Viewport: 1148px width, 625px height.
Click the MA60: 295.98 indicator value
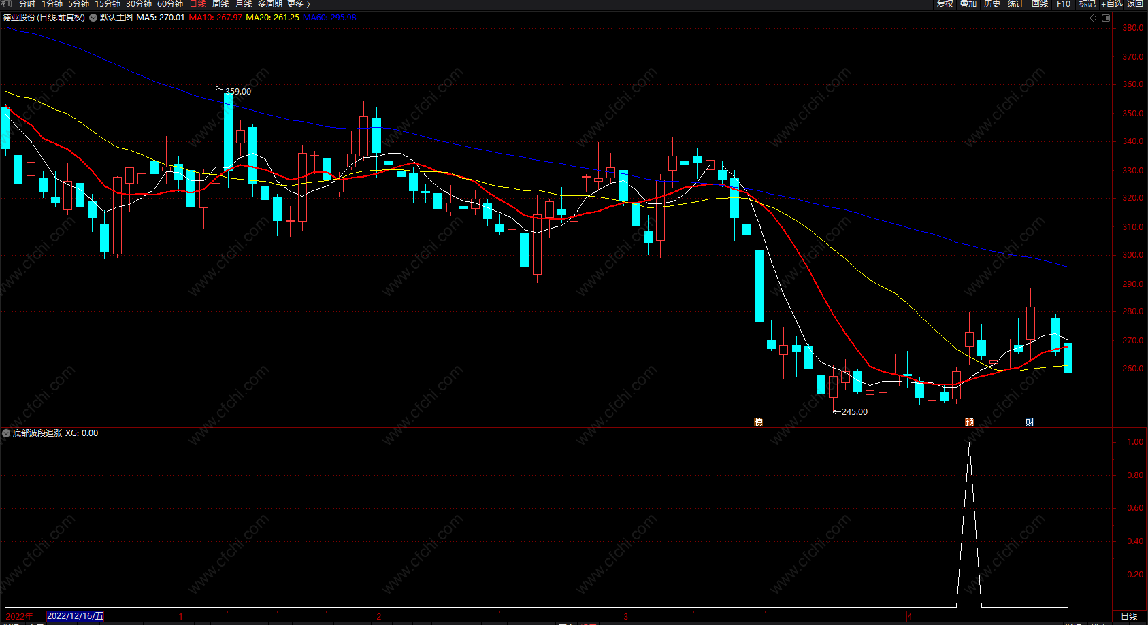click(330, 18)
